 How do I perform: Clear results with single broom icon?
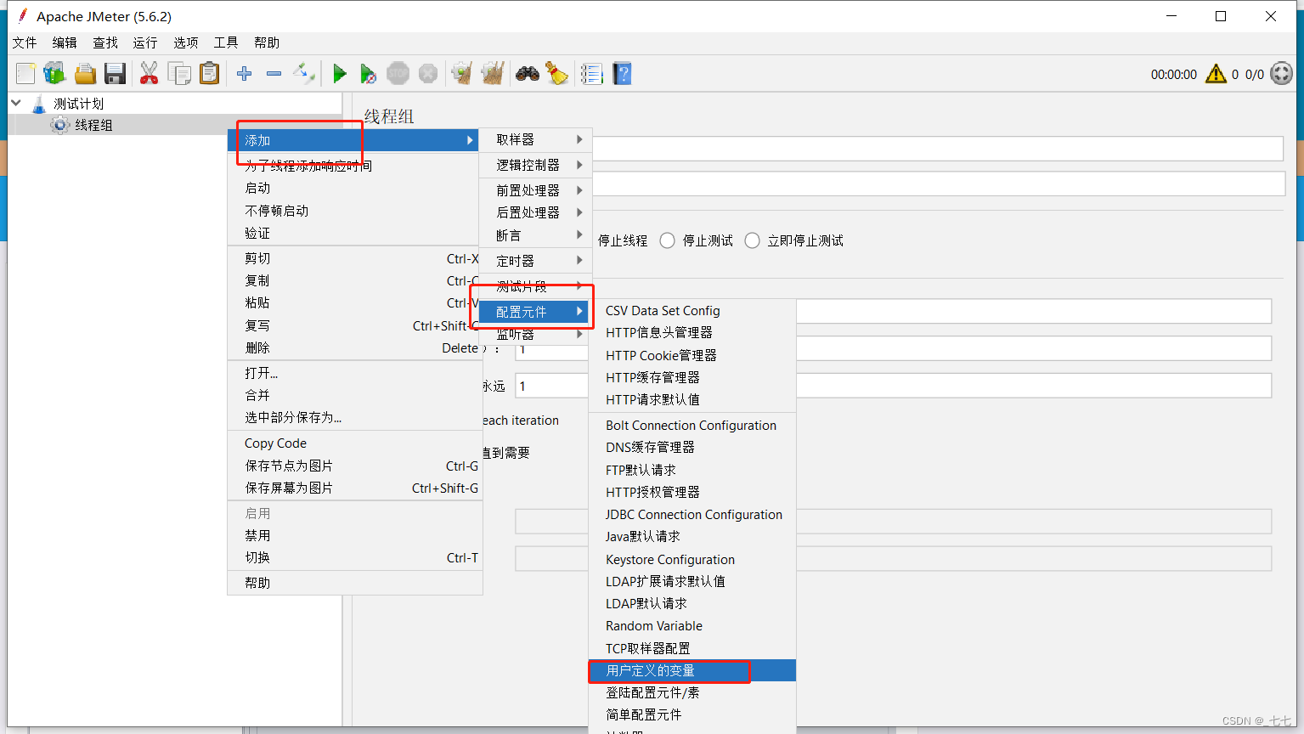462,74
